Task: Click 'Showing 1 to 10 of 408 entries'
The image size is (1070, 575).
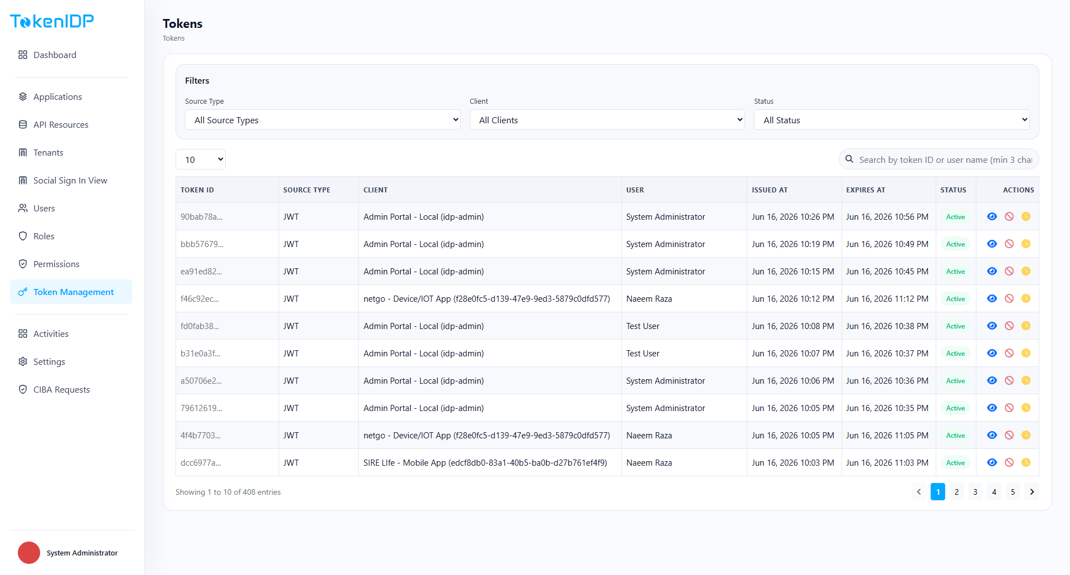Action: pyautogui.click(x=228, y=492)
